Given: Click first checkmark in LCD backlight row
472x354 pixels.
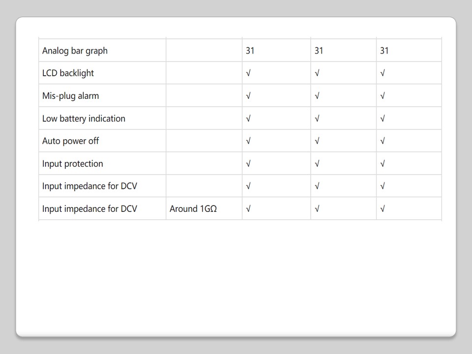Looking at the screenshot, I should pyautogui.click(x=248, y=73).
